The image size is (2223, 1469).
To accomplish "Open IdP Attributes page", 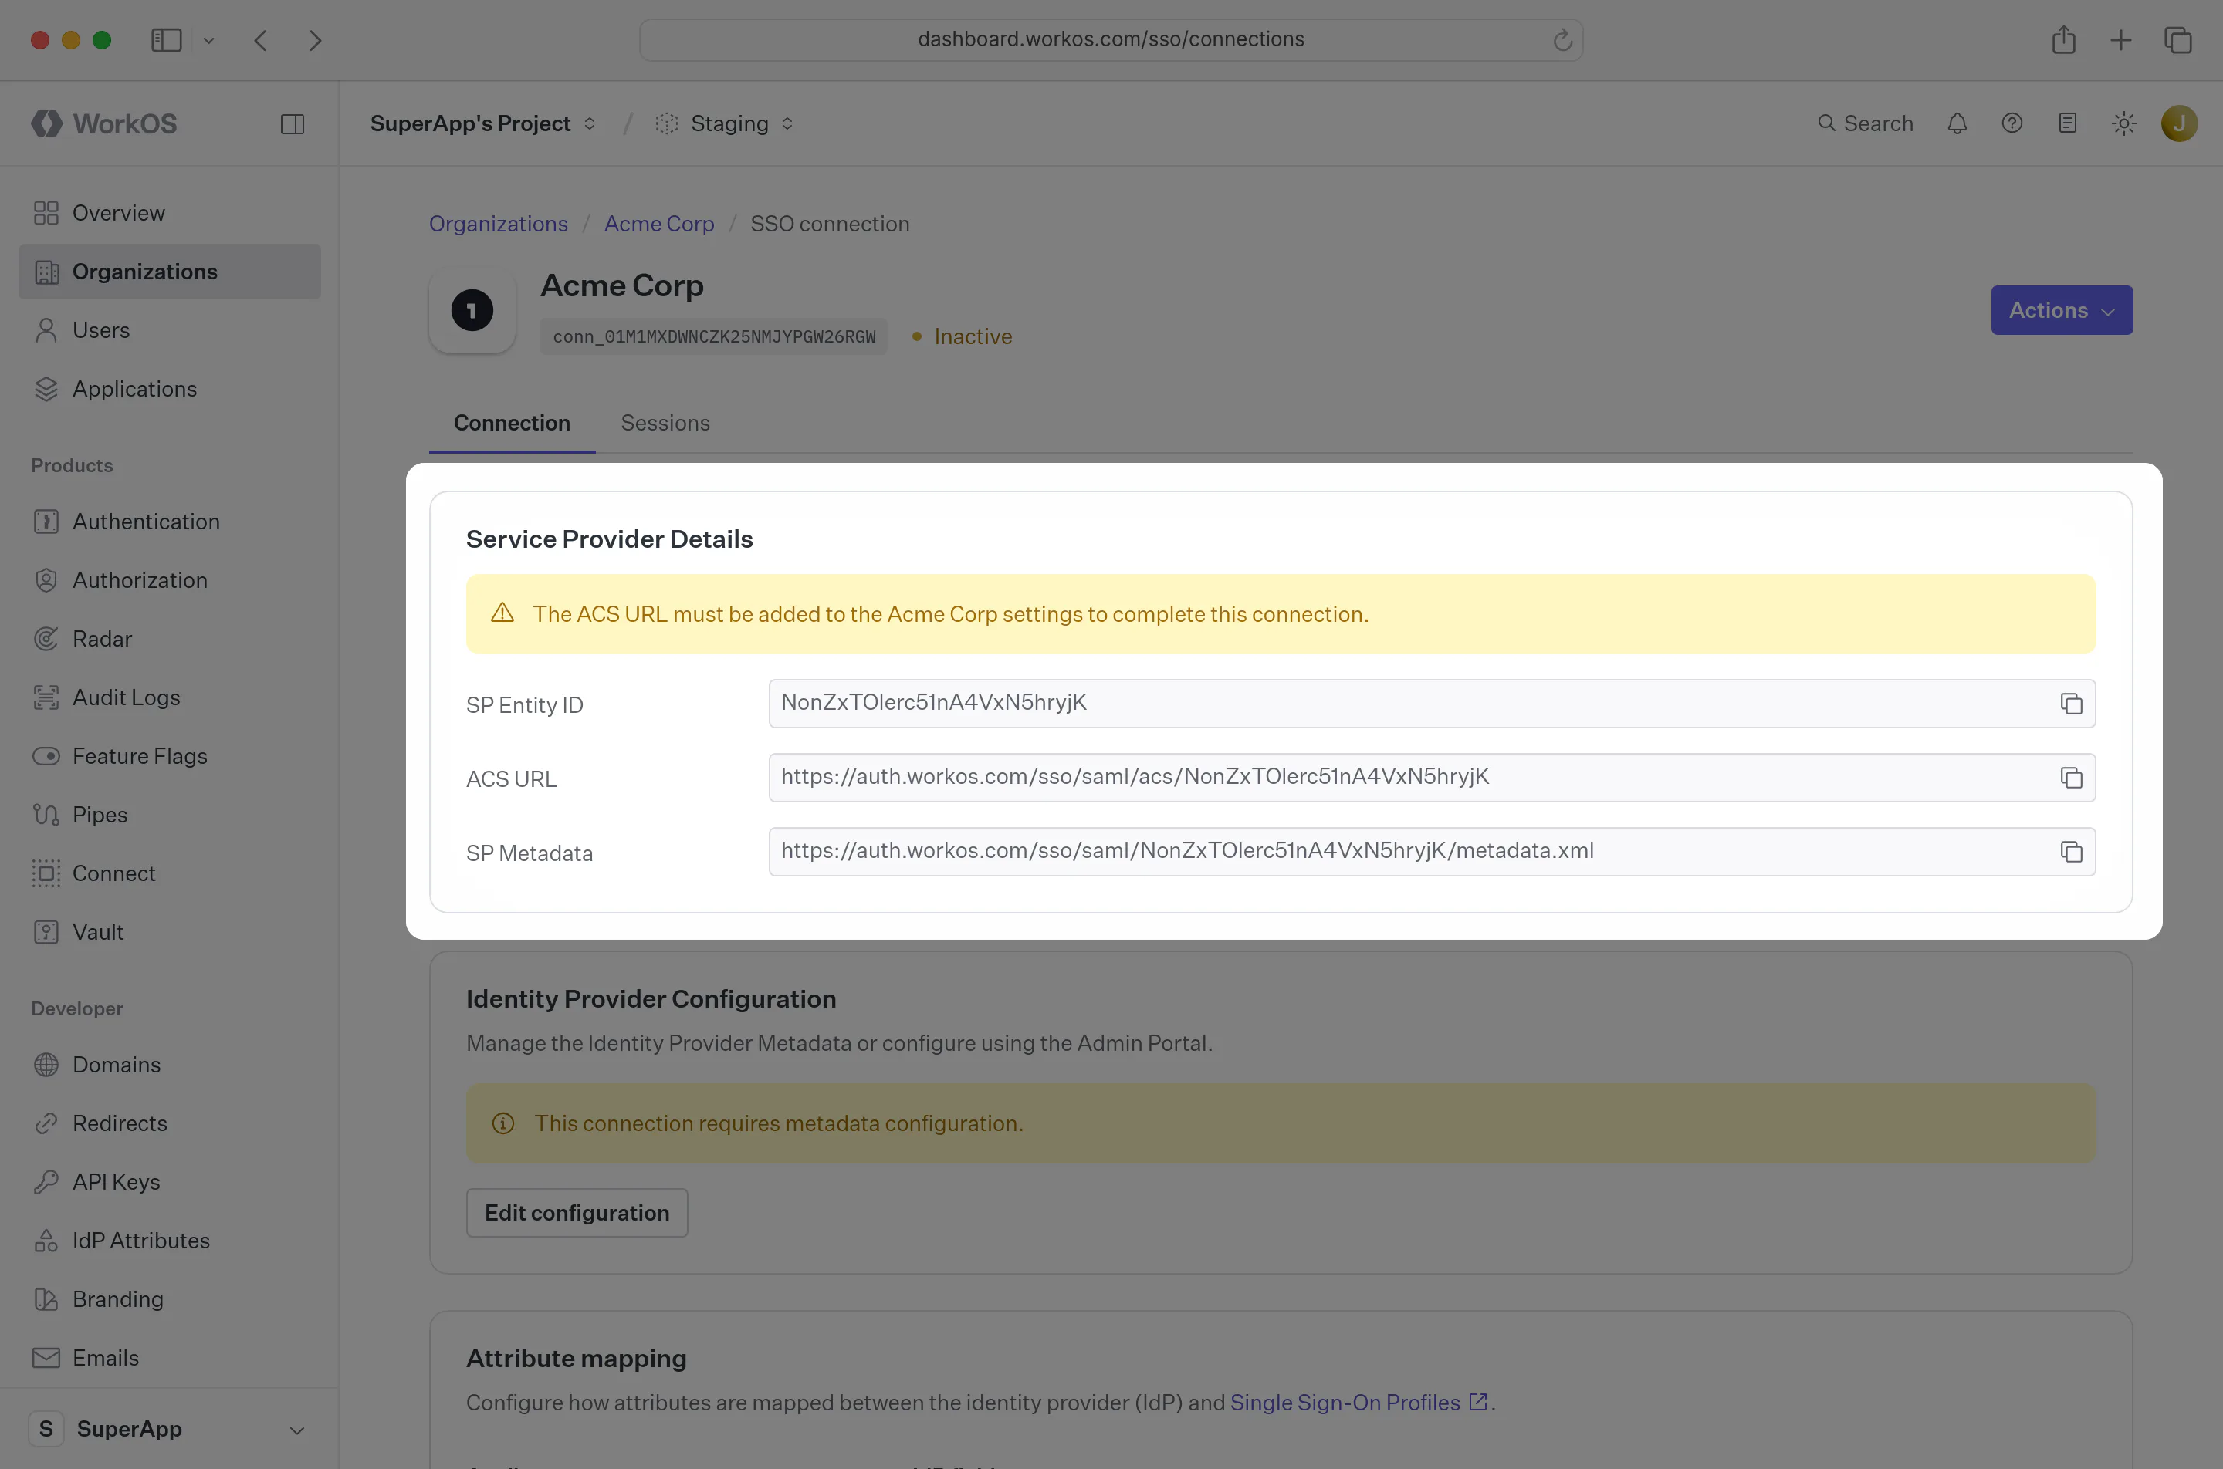I will [170, 1241].
